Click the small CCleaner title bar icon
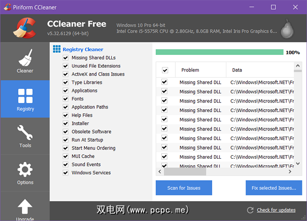Image resolution: width=307 pixels, height=221 pixels. tap(7, 7)
